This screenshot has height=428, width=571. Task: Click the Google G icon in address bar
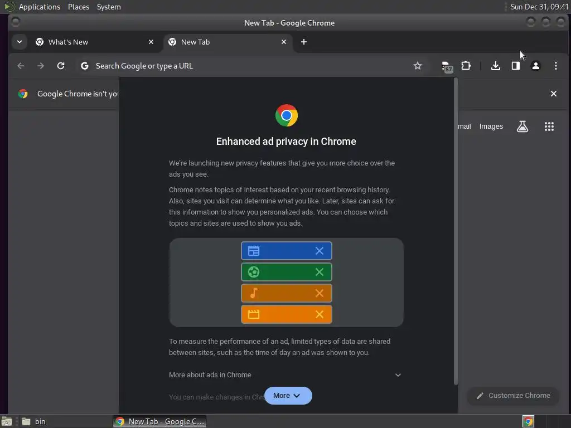pos(85,66)
